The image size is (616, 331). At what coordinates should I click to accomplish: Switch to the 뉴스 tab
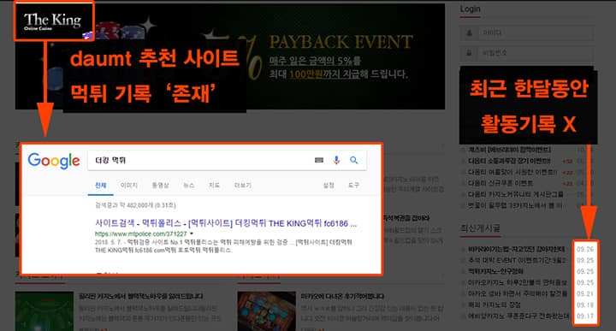click(x=189, y=186)
